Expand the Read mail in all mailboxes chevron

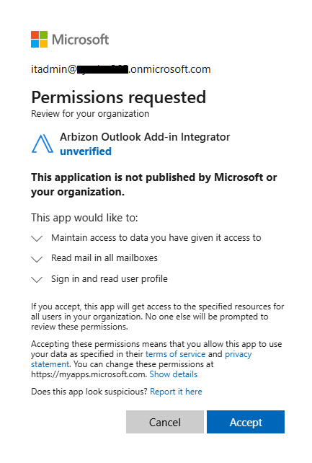click(37, 259)
